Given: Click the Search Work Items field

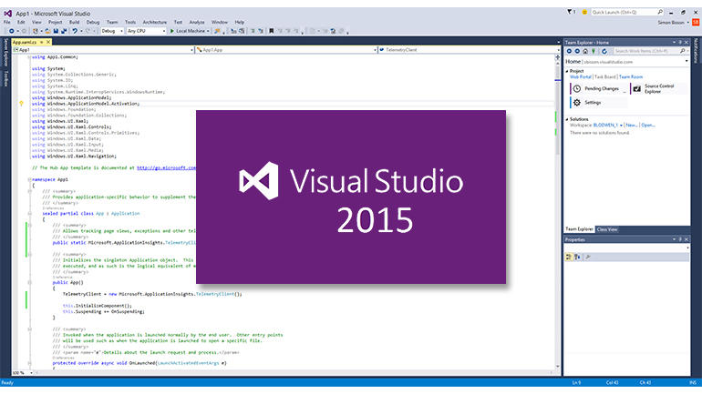Looking at the screenshot, I should point(646,51).
